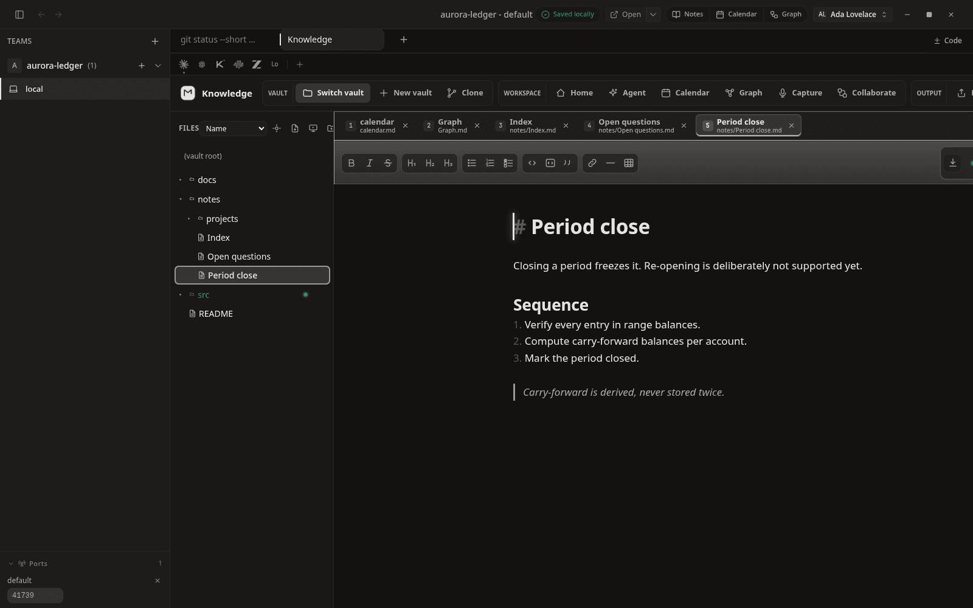The width and height of the screenshot is (973, 608).
Task: Set Heading 3 style
Action: pos(448,163)
